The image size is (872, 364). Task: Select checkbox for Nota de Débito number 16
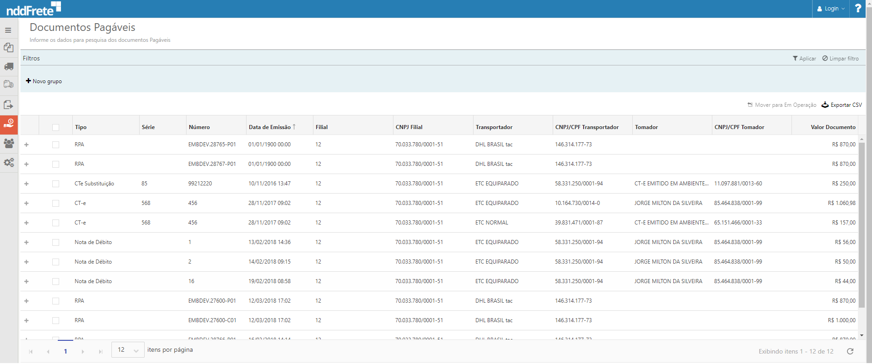pyautogui.click(x=55, y=281)
